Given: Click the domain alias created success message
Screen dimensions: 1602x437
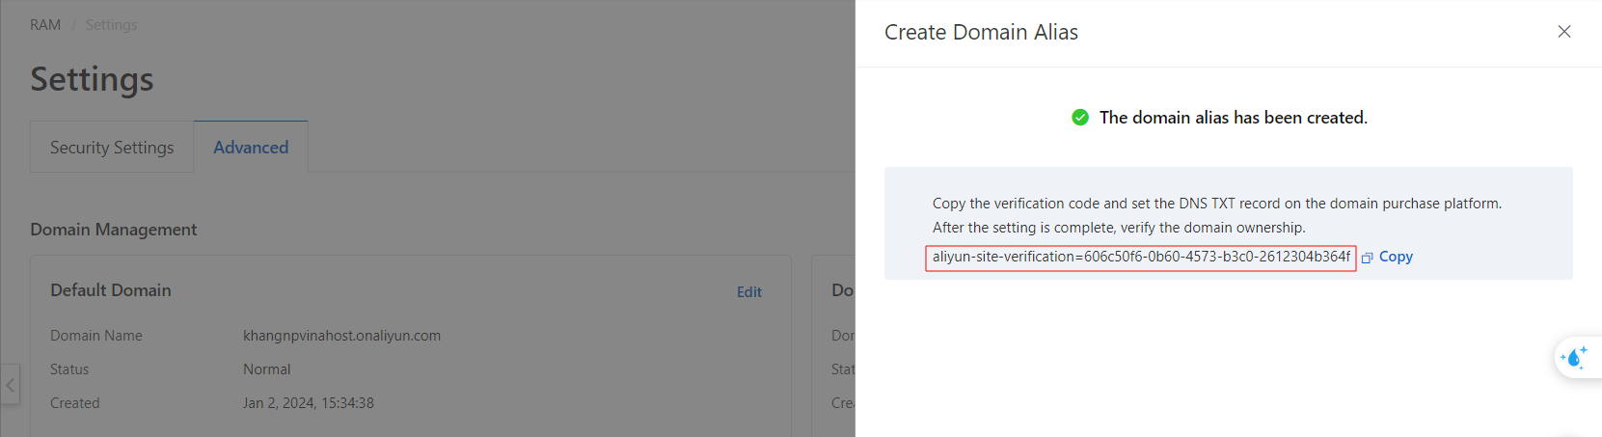Looking at the screenshot, I should (1233, 118).
